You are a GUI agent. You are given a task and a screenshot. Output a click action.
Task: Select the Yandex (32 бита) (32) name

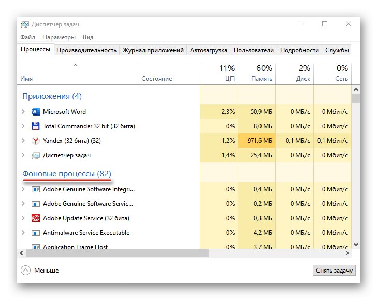(x=72, y=141)
